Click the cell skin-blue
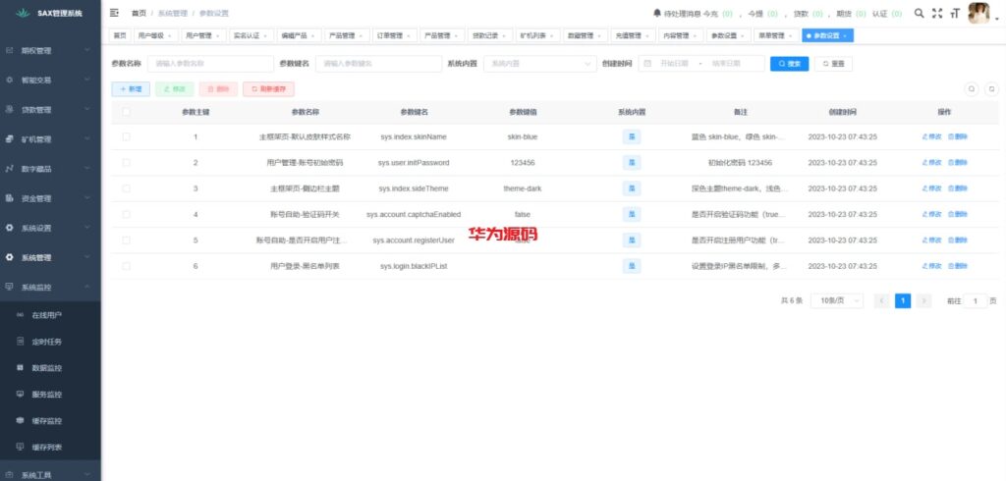The height and width of the screenshot is (481, 1006). [x=523, y=136]
